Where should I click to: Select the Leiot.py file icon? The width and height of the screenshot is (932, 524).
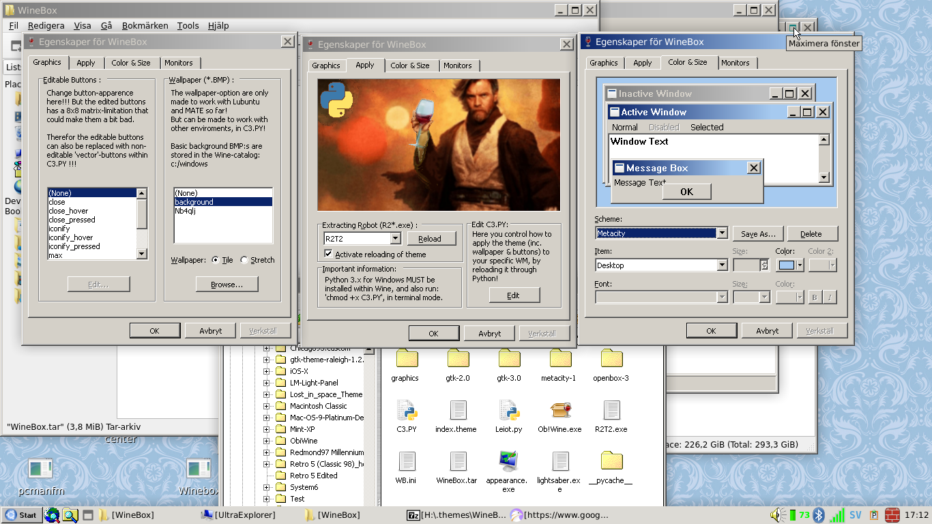[x=509, y=410]
